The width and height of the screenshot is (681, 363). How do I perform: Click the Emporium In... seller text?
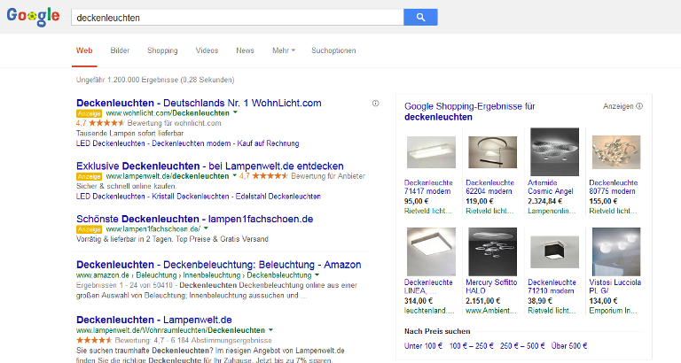[614, 311]
